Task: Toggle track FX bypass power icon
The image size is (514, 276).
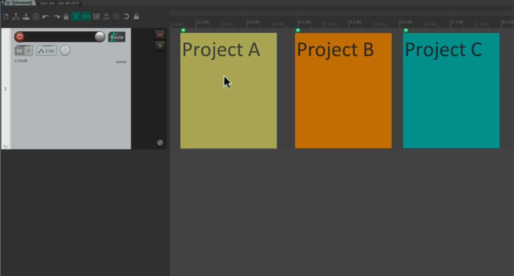Action: click(29, 51)
